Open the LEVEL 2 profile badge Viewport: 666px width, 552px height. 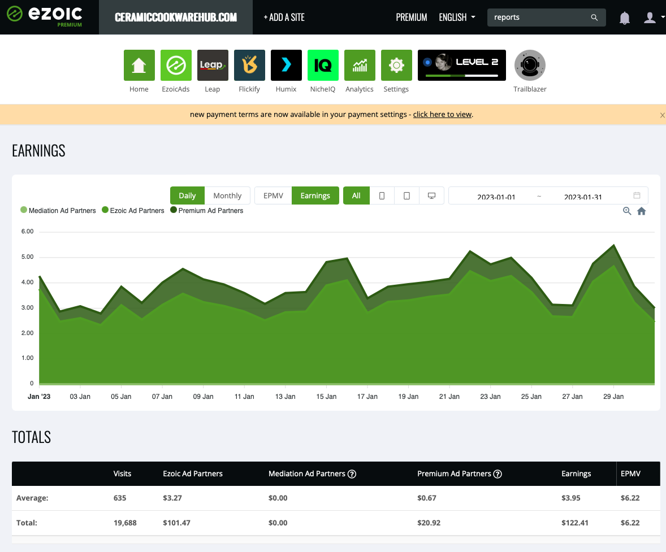tap(462, 65)
